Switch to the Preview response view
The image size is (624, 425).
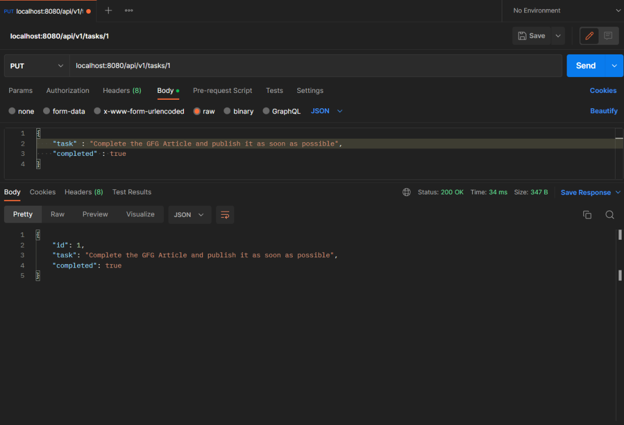coord(95,214)
